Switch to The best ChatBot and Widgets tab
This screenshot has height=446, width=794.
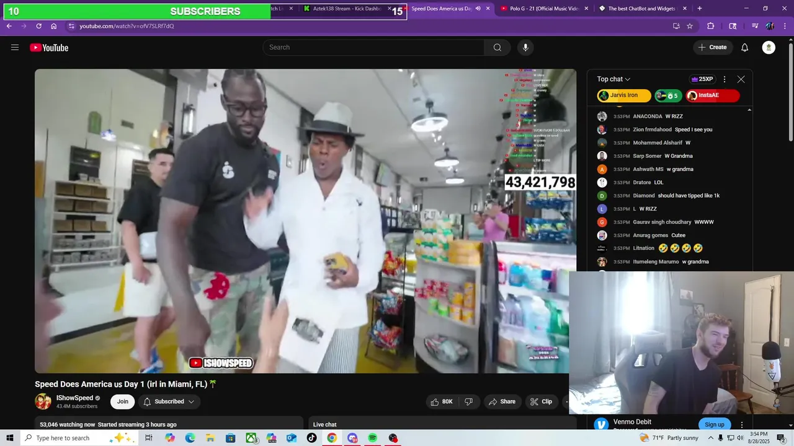[642, 9]
